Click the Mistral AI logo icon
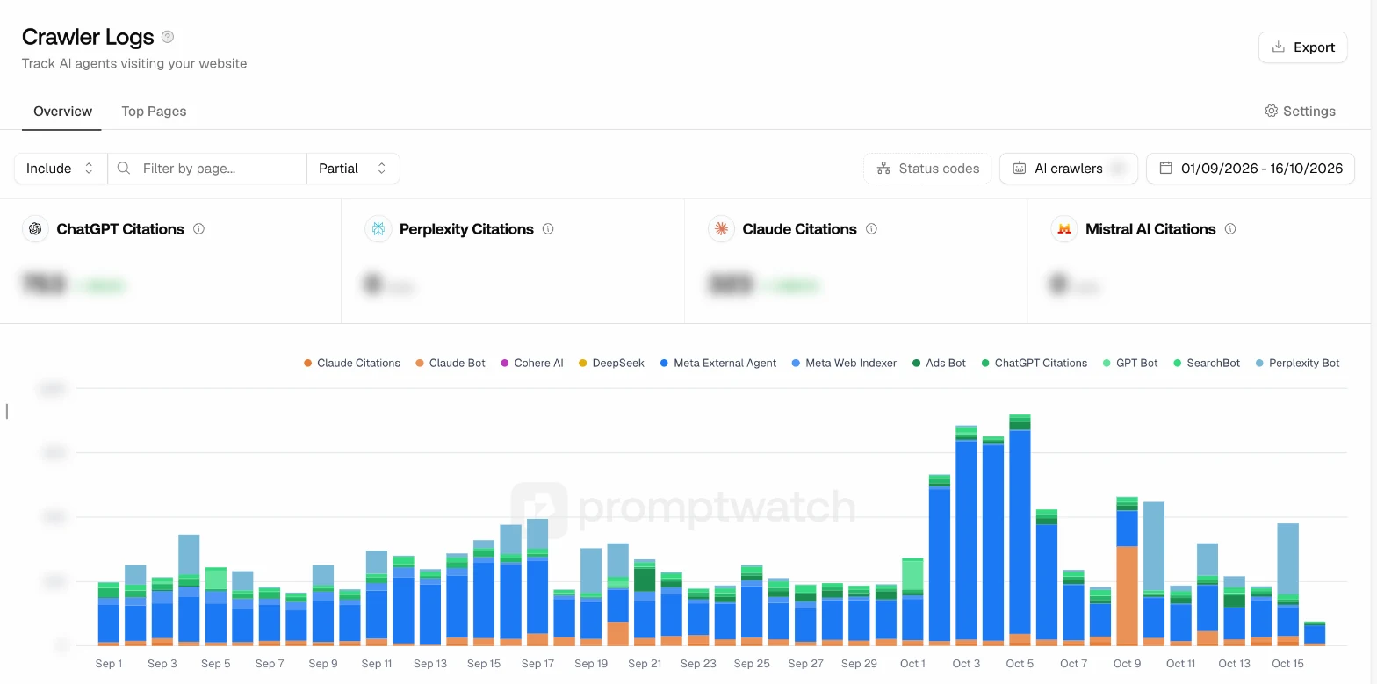This screenshot has height=684, width=1377. point(1064,229)
